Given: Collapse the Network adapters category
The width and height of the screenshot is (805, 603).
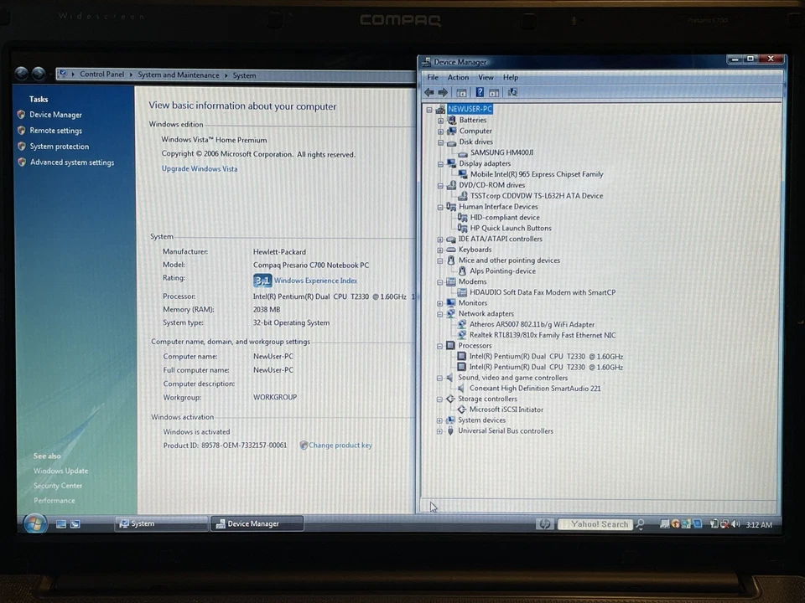Looking at the screenshot, I should point(440,314).
